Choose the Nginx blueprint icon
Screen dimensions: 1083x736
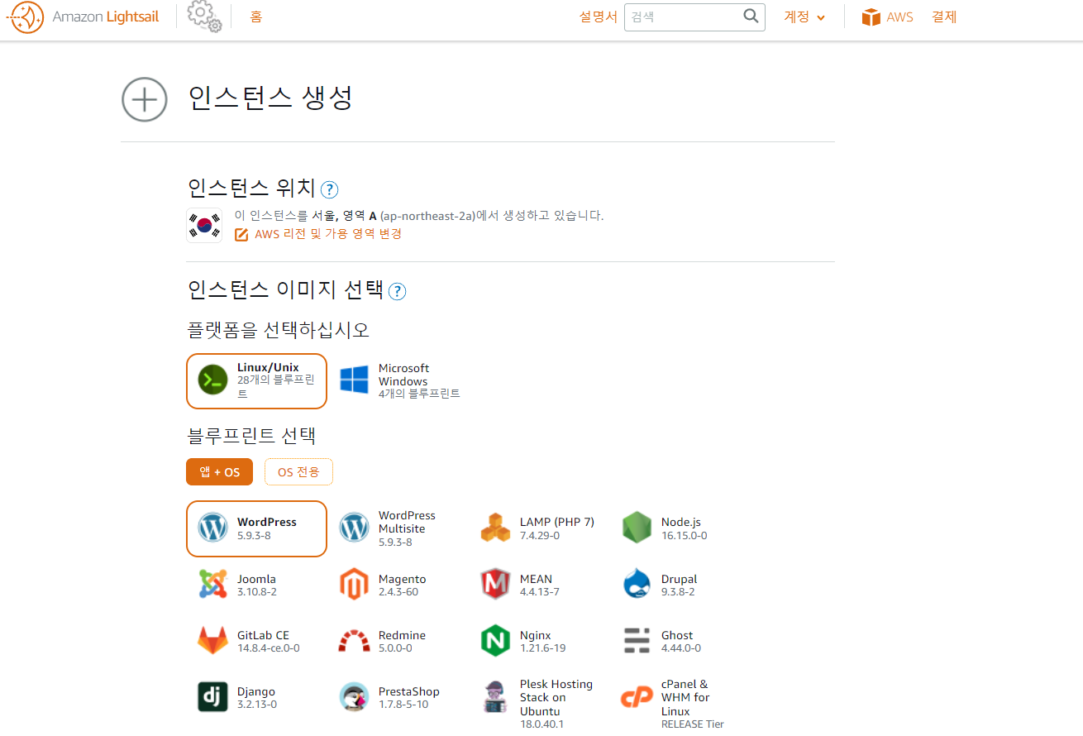(495, 641)
